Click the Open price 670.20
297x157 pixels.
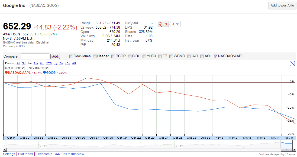115,32
